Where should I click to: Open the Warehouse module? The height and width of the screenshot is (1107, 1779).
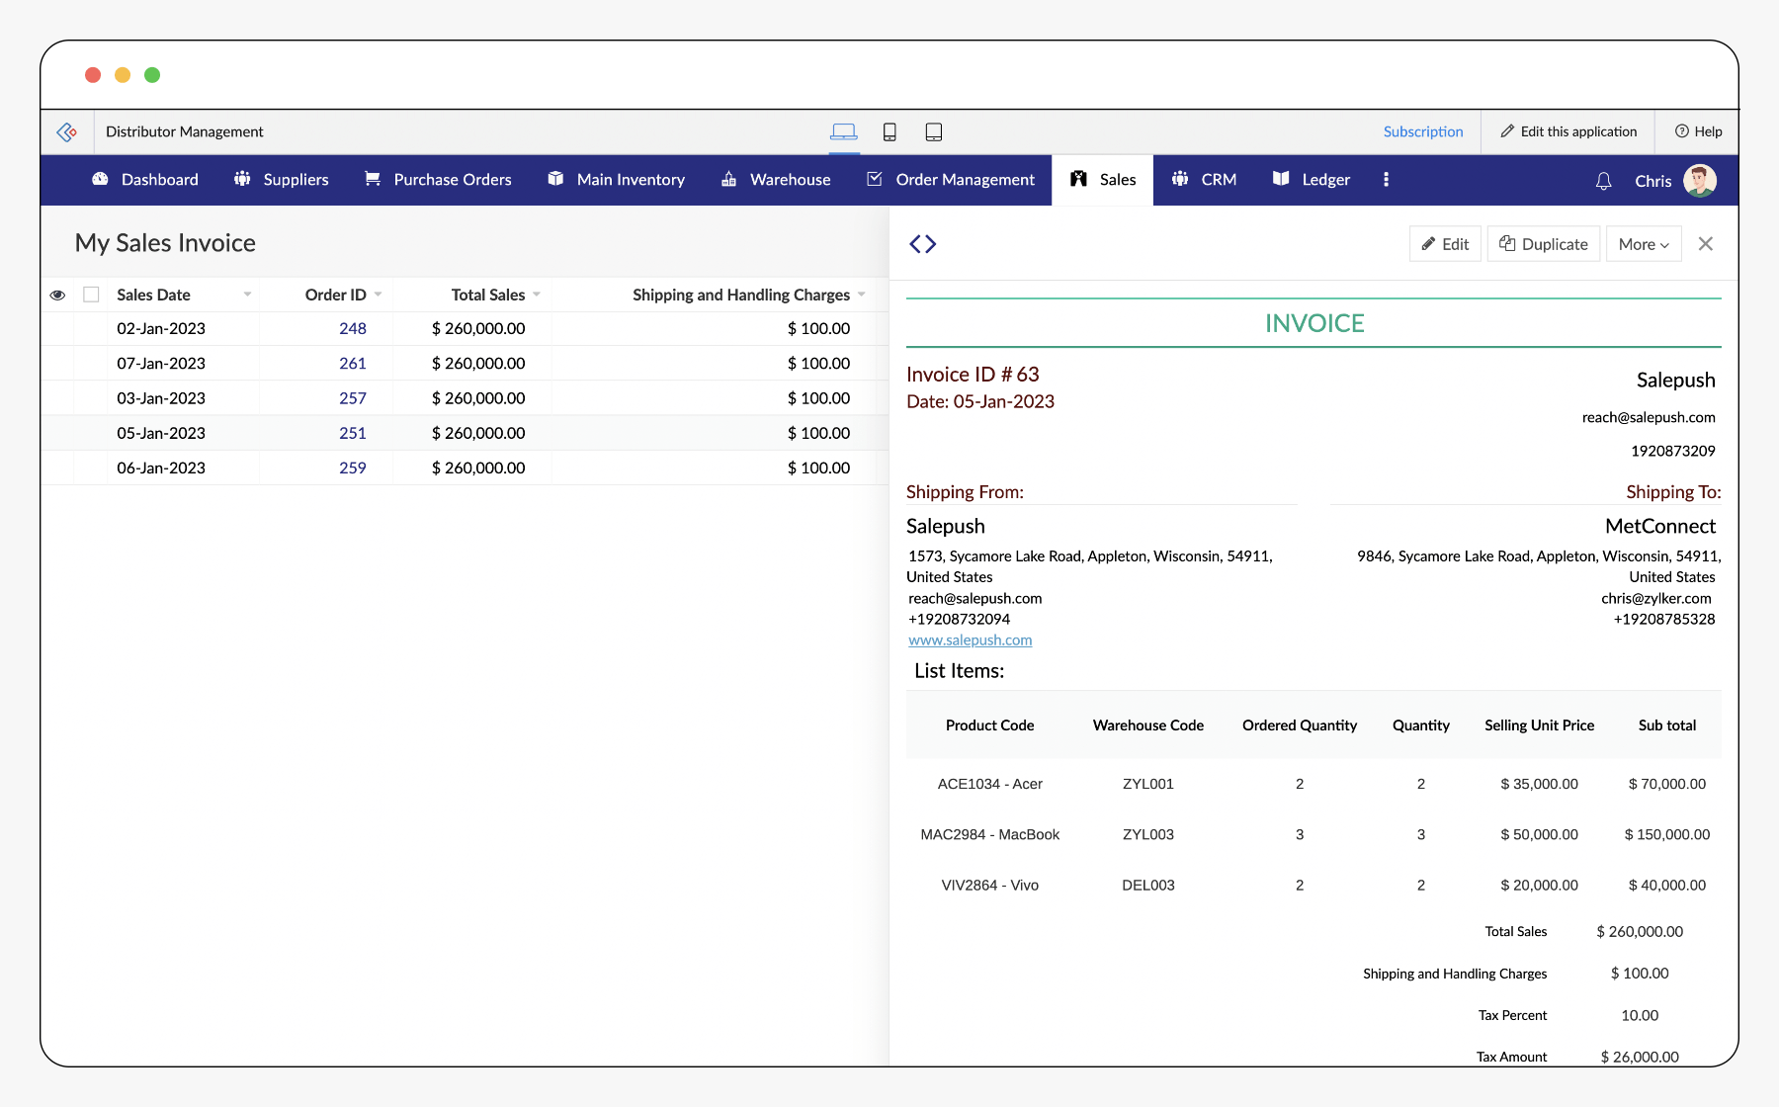(x=790, y=179)
